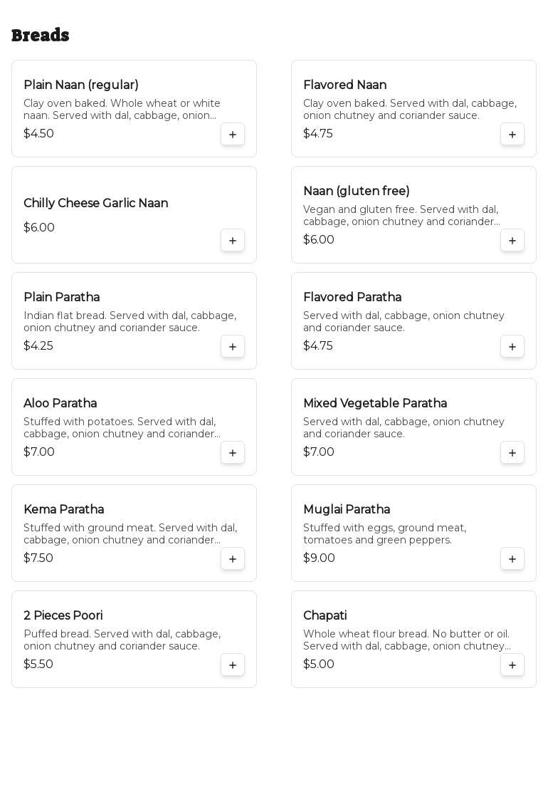Add Naan (gluten free) with plus button
This screenshot has width=548, height=792.
(x=512, y=241)
